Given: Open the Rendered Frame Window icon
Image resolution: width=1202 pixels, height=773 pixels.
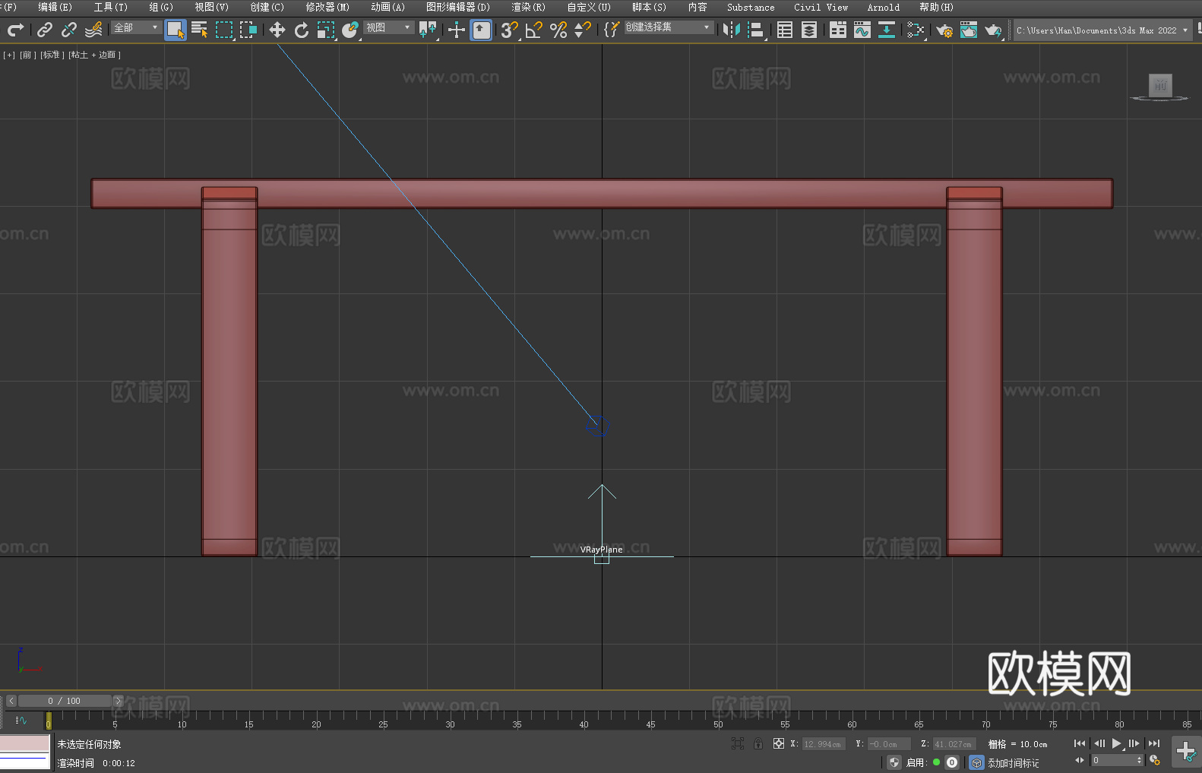Looking at the screenshot, I should point(969,30).
